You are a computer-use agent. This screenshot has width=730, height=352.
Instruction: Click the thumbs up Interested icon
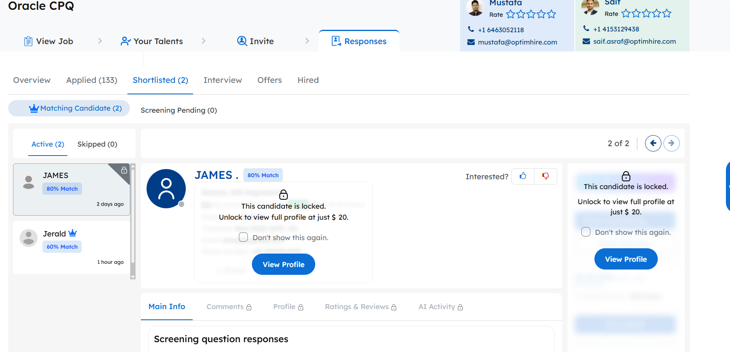[x=523, y=176]
